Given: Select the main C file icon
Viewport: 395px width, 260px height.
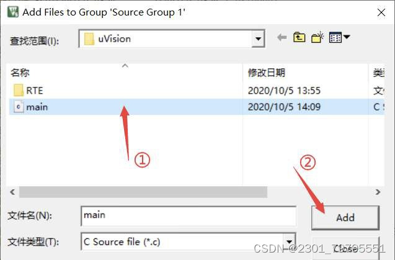Looking at the screenshot, I should [19, 107].
